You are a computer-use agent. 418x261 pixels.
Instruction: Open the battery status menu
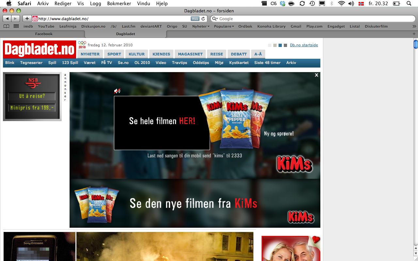[x=396, y=3]
